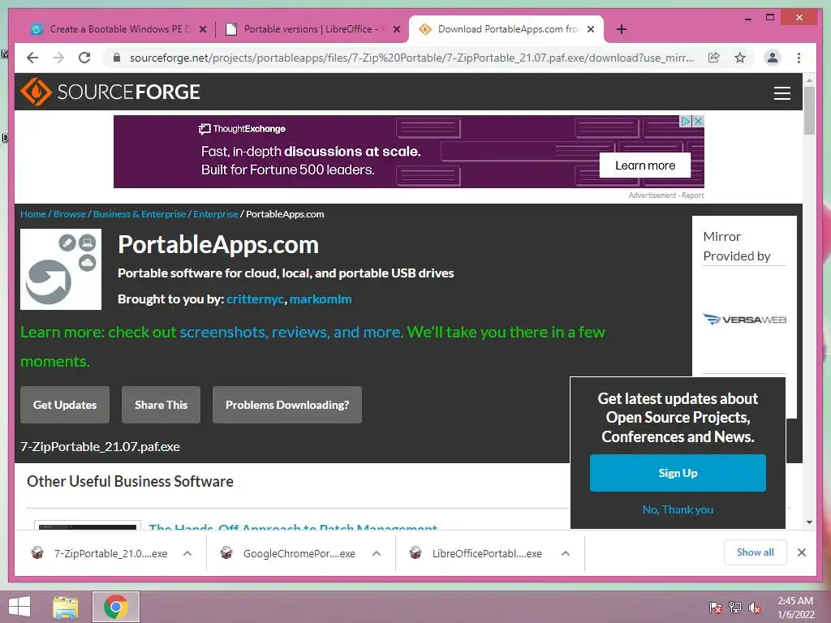831x623 pixels.
Task: Click the taskbar clock showing 2:45 AM
Action: coord(795,608)
